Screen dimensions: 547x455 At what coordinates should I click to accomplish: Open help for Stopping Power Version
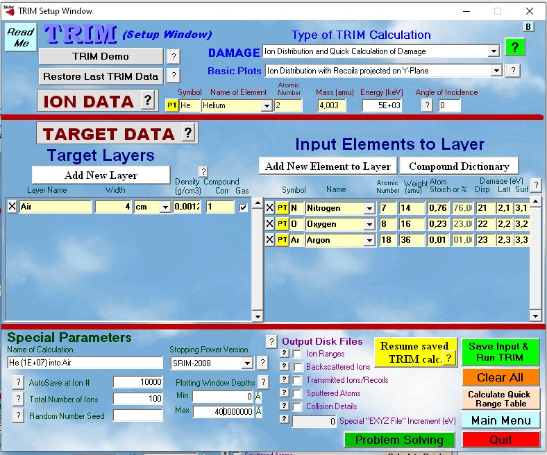pos(262,363)
